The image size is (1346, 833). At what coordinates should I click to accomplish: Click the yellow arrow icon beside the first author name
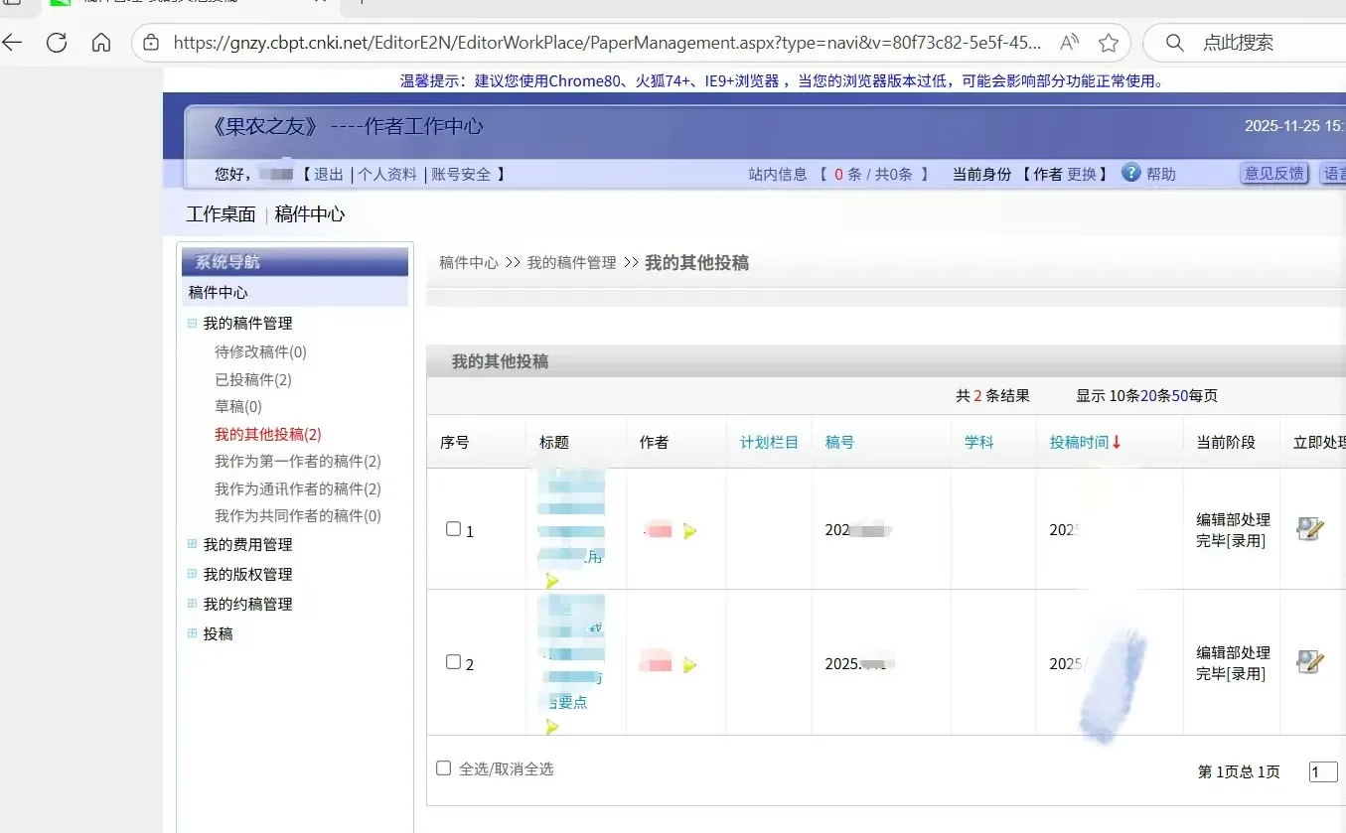point(689,530)
